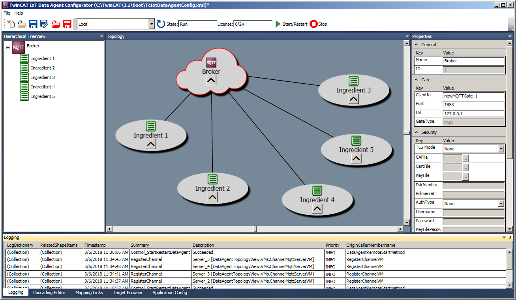Expand the Ingredient 1 node chevron
516x300 pixels.
click(x=151, y=144)
